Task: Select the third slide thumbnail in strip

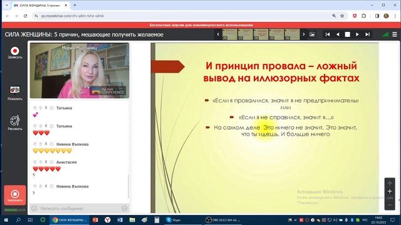Action: click(261, 34)
